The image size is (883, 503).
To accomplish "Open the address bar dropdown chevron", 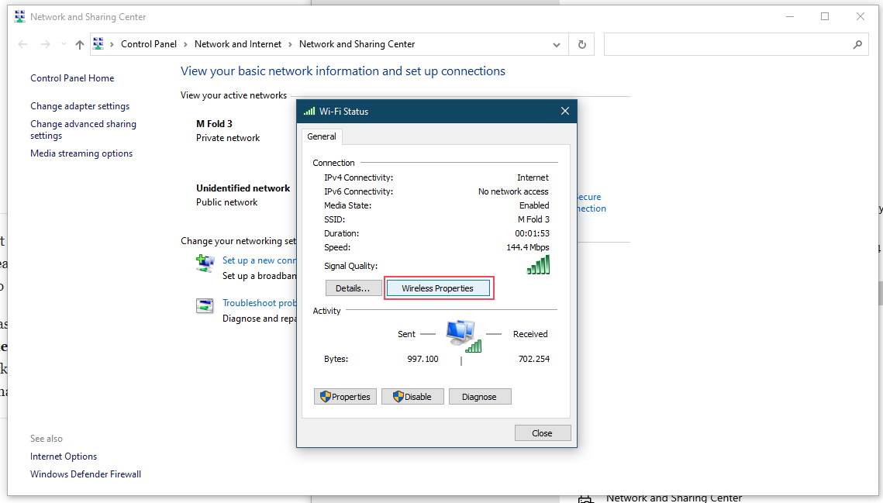I will click(556, 44).
